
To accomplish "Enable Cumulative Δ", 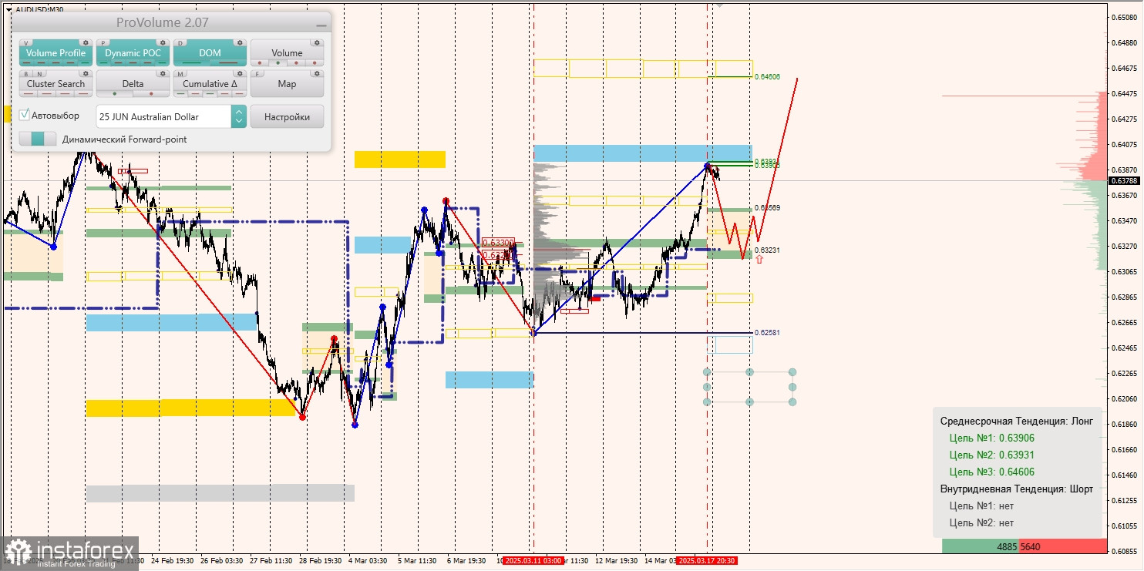I will point(210,83).
